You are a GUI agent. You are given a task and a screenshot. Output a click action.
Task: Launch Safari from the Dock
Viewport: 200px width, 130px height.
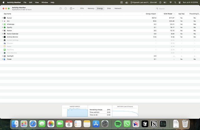point(33,124)
